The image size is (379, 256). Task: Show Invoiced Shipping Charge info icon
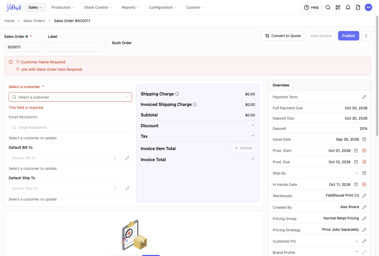tap(195, 104)
